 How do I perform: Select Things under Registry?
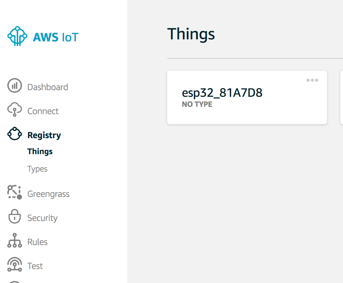coord(40,152)
